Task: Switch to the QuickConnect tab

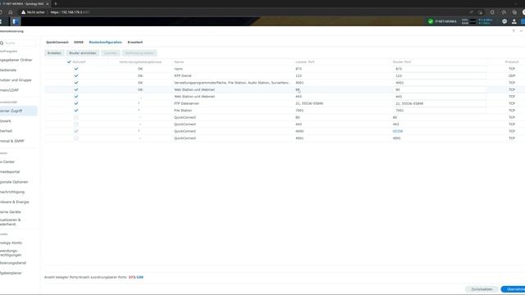Action: (x=57, y=42)
